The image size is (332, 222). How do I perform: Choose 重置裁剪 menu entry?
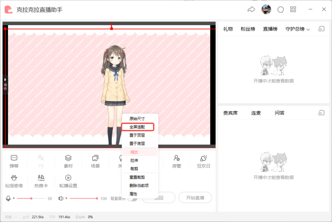point(140,177)
